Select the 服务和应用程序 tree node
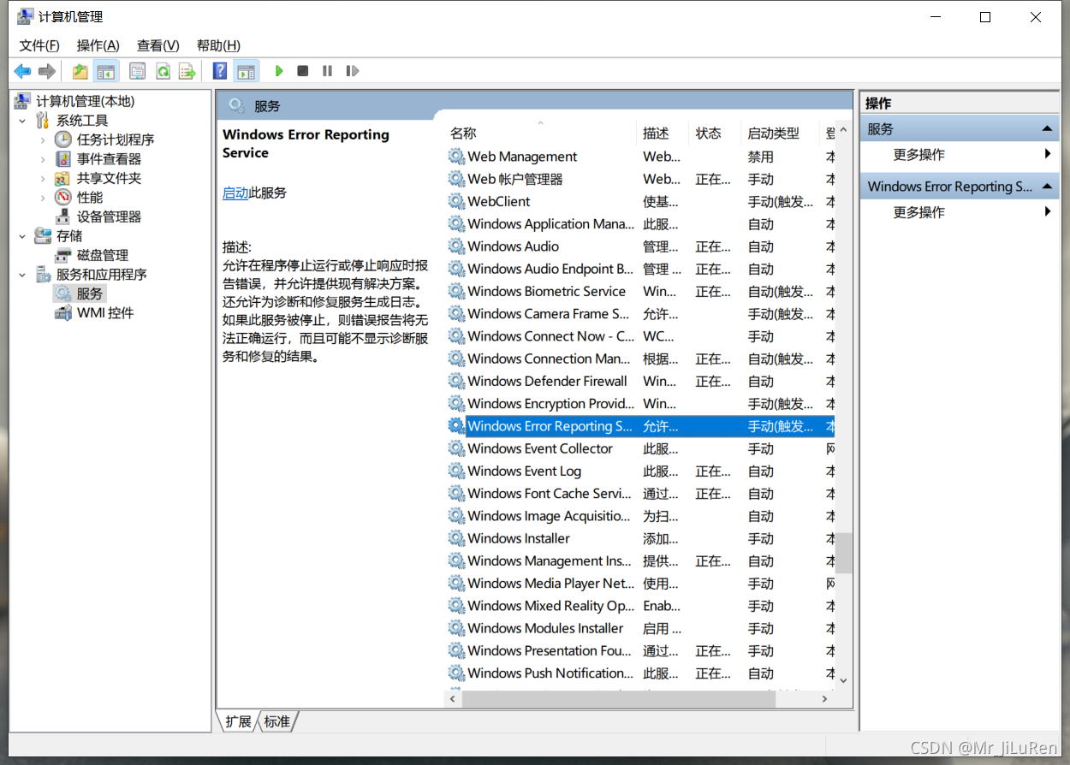 pos(102,275)
